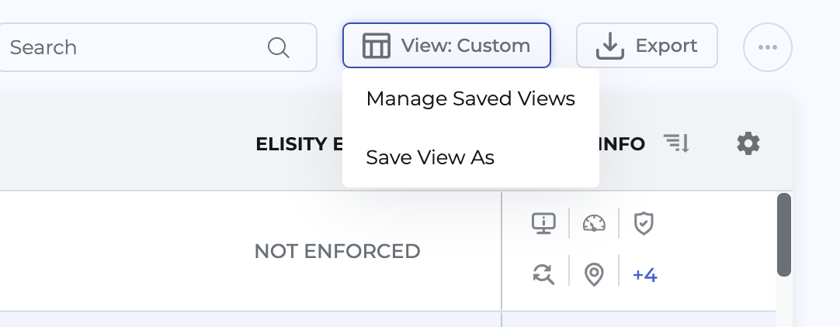Choose Save View As
Viewport: 840px width, 327px height.
(x=430, y=157)
